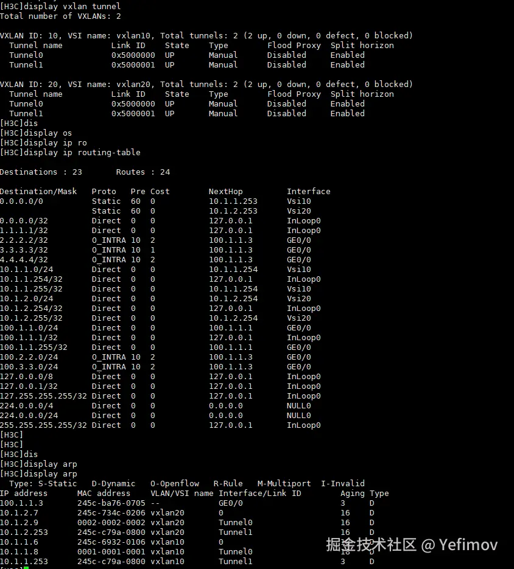Click destination 10.1.1.0/24
The width and height of the screenshot is (514, 569).
tap(27, 269)
